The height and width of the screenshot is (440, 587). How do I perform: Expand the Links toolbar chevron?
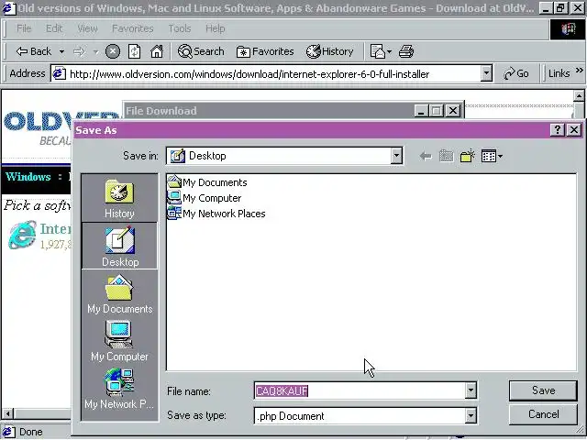pyautogui.click(x=579, y=70)
